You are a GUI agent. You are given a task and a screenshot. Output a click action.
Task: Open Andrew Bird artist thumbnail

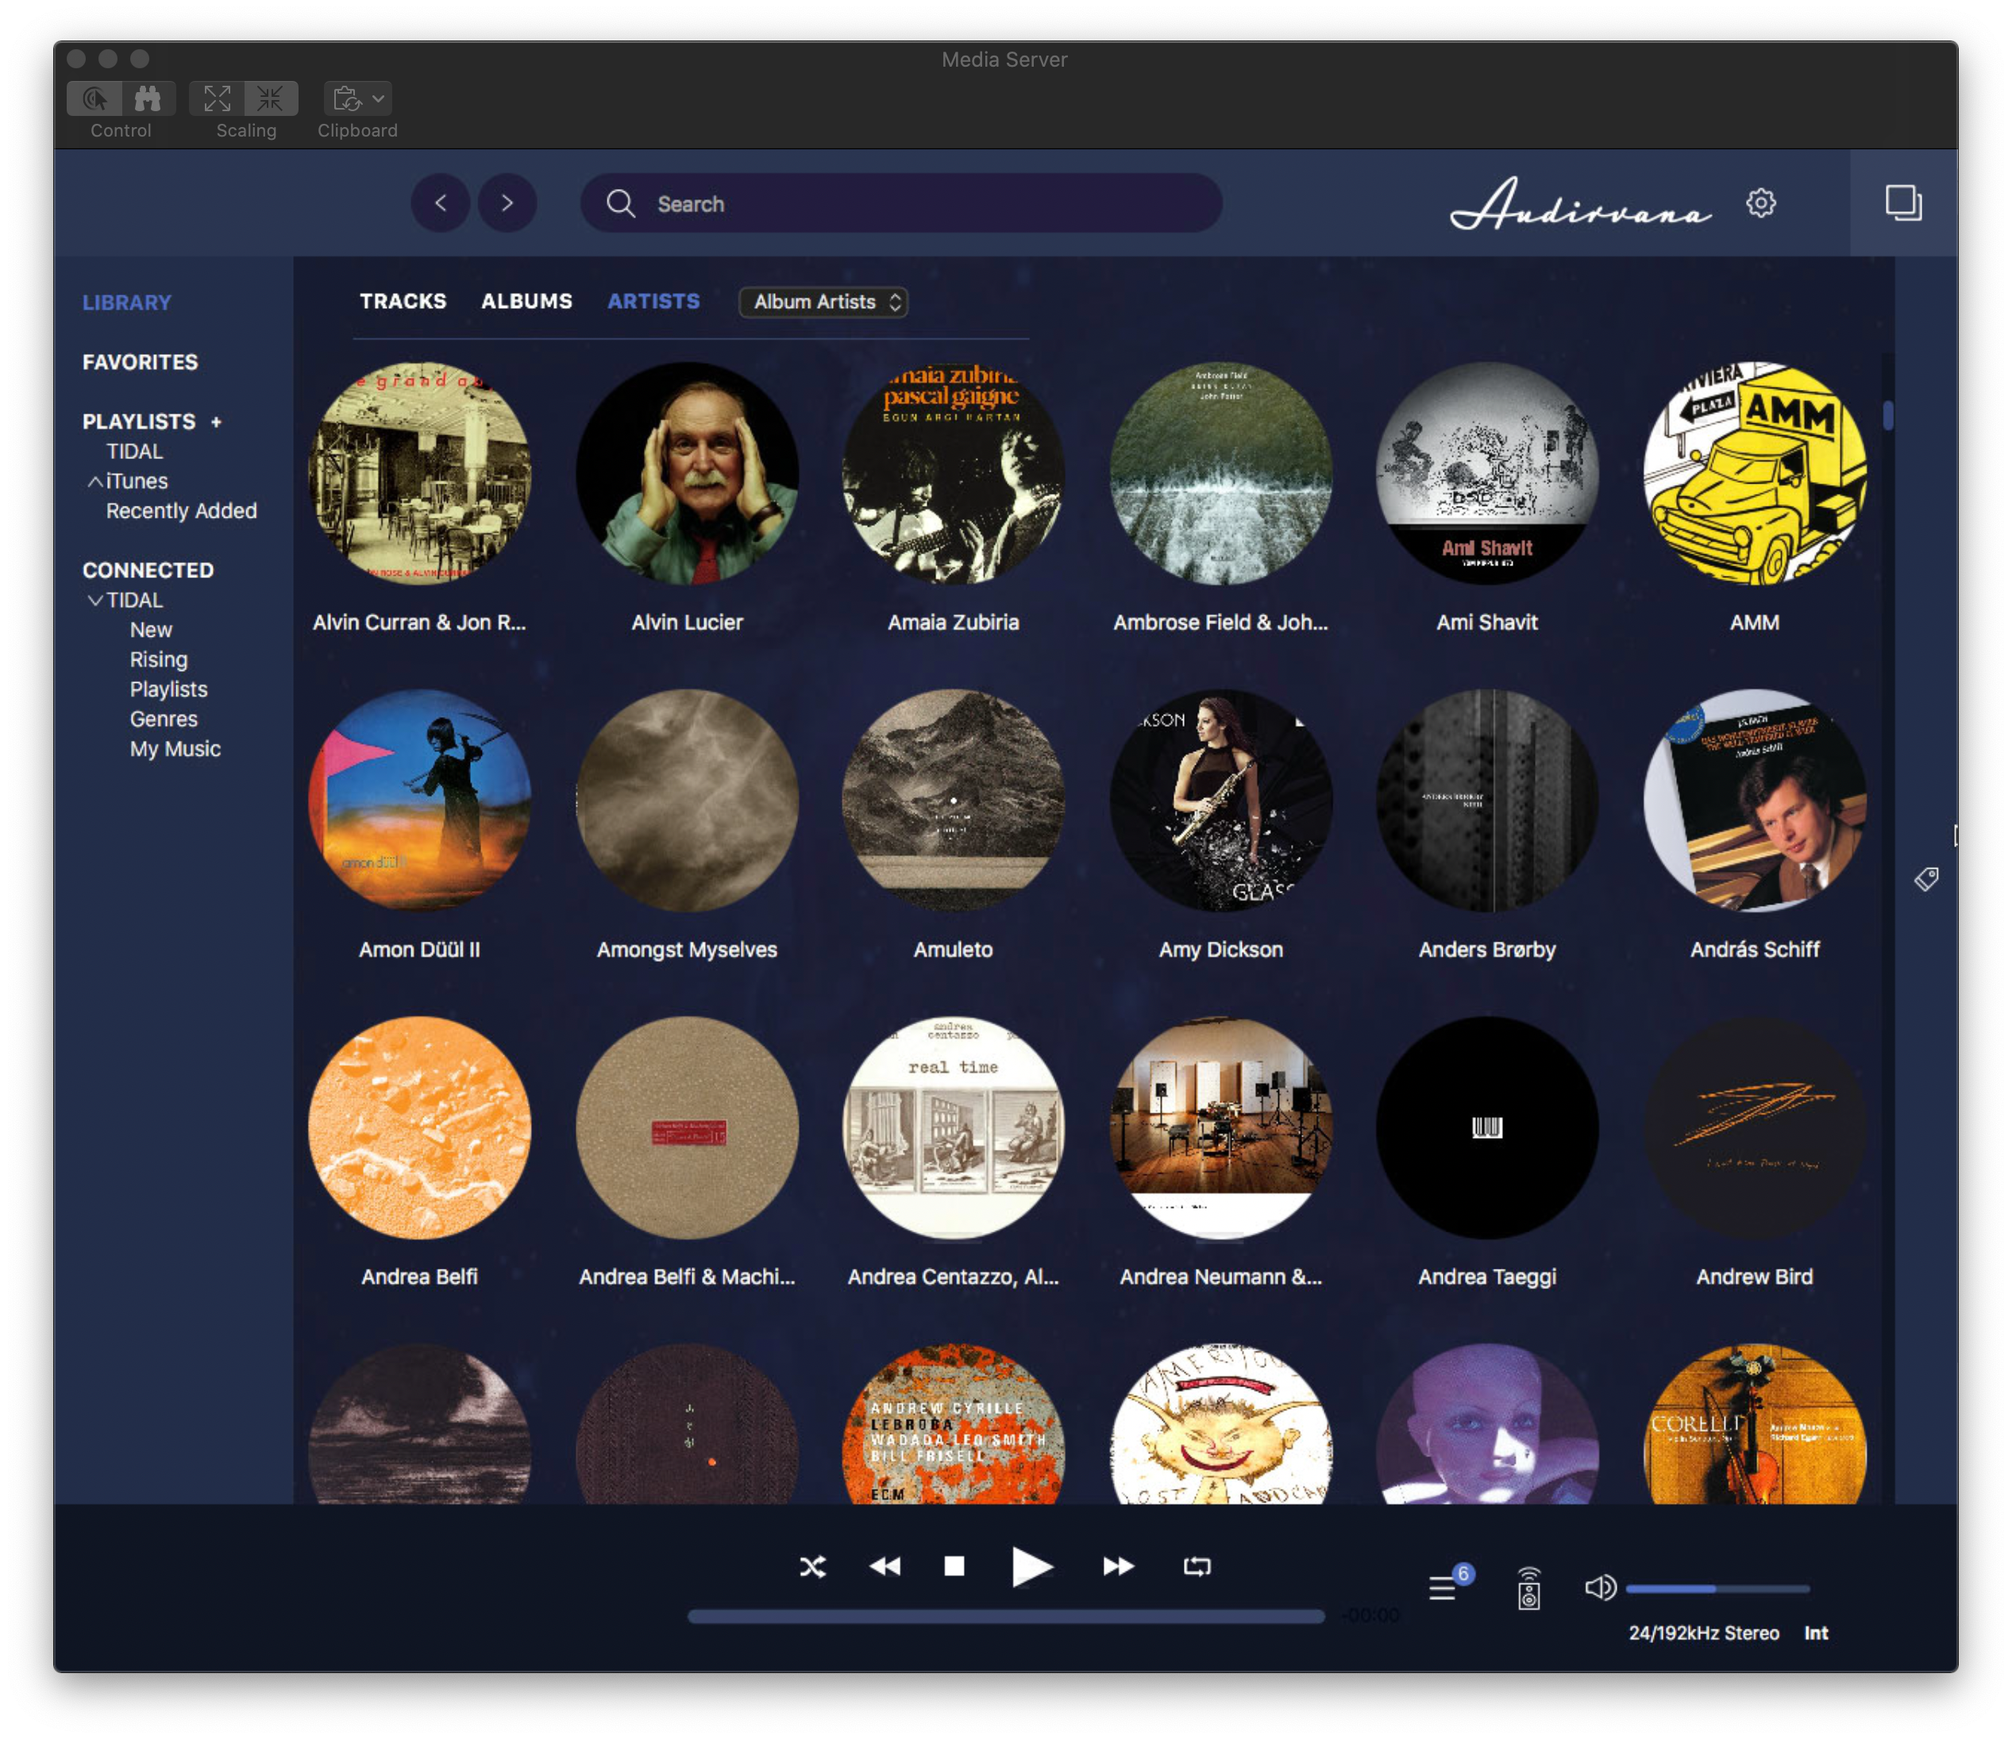(1755, 1128)
